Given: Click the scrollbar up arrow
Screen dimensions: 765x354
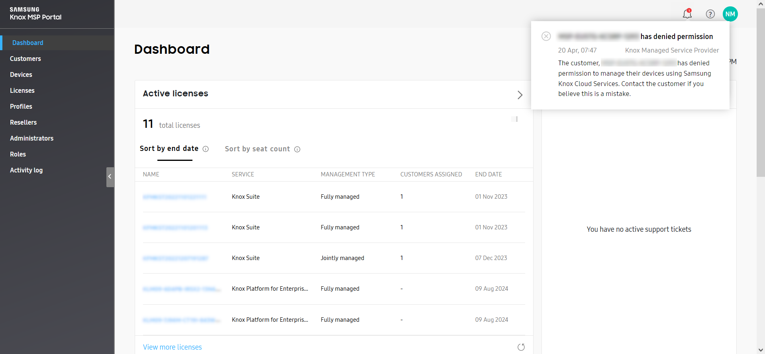Looking at the screenshot, I should click(761, 4).
